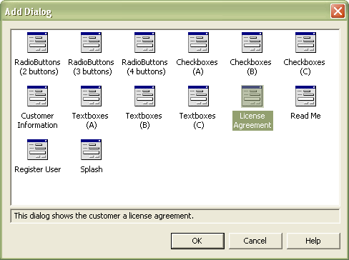Click the Cancel button
349x260 pixels.
pos(255,241)
